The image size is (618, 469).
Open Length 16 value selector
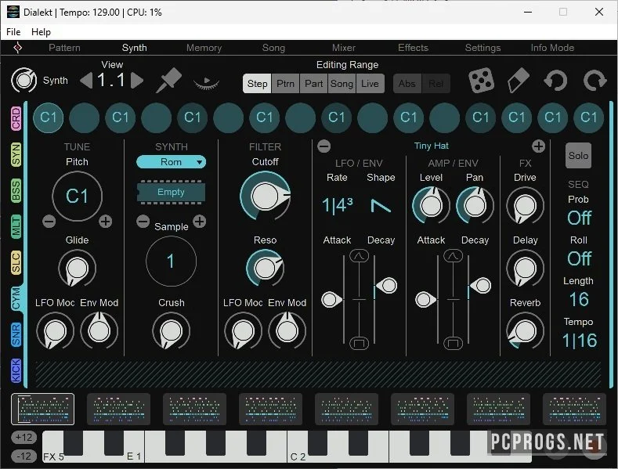[x=579, y=300]
